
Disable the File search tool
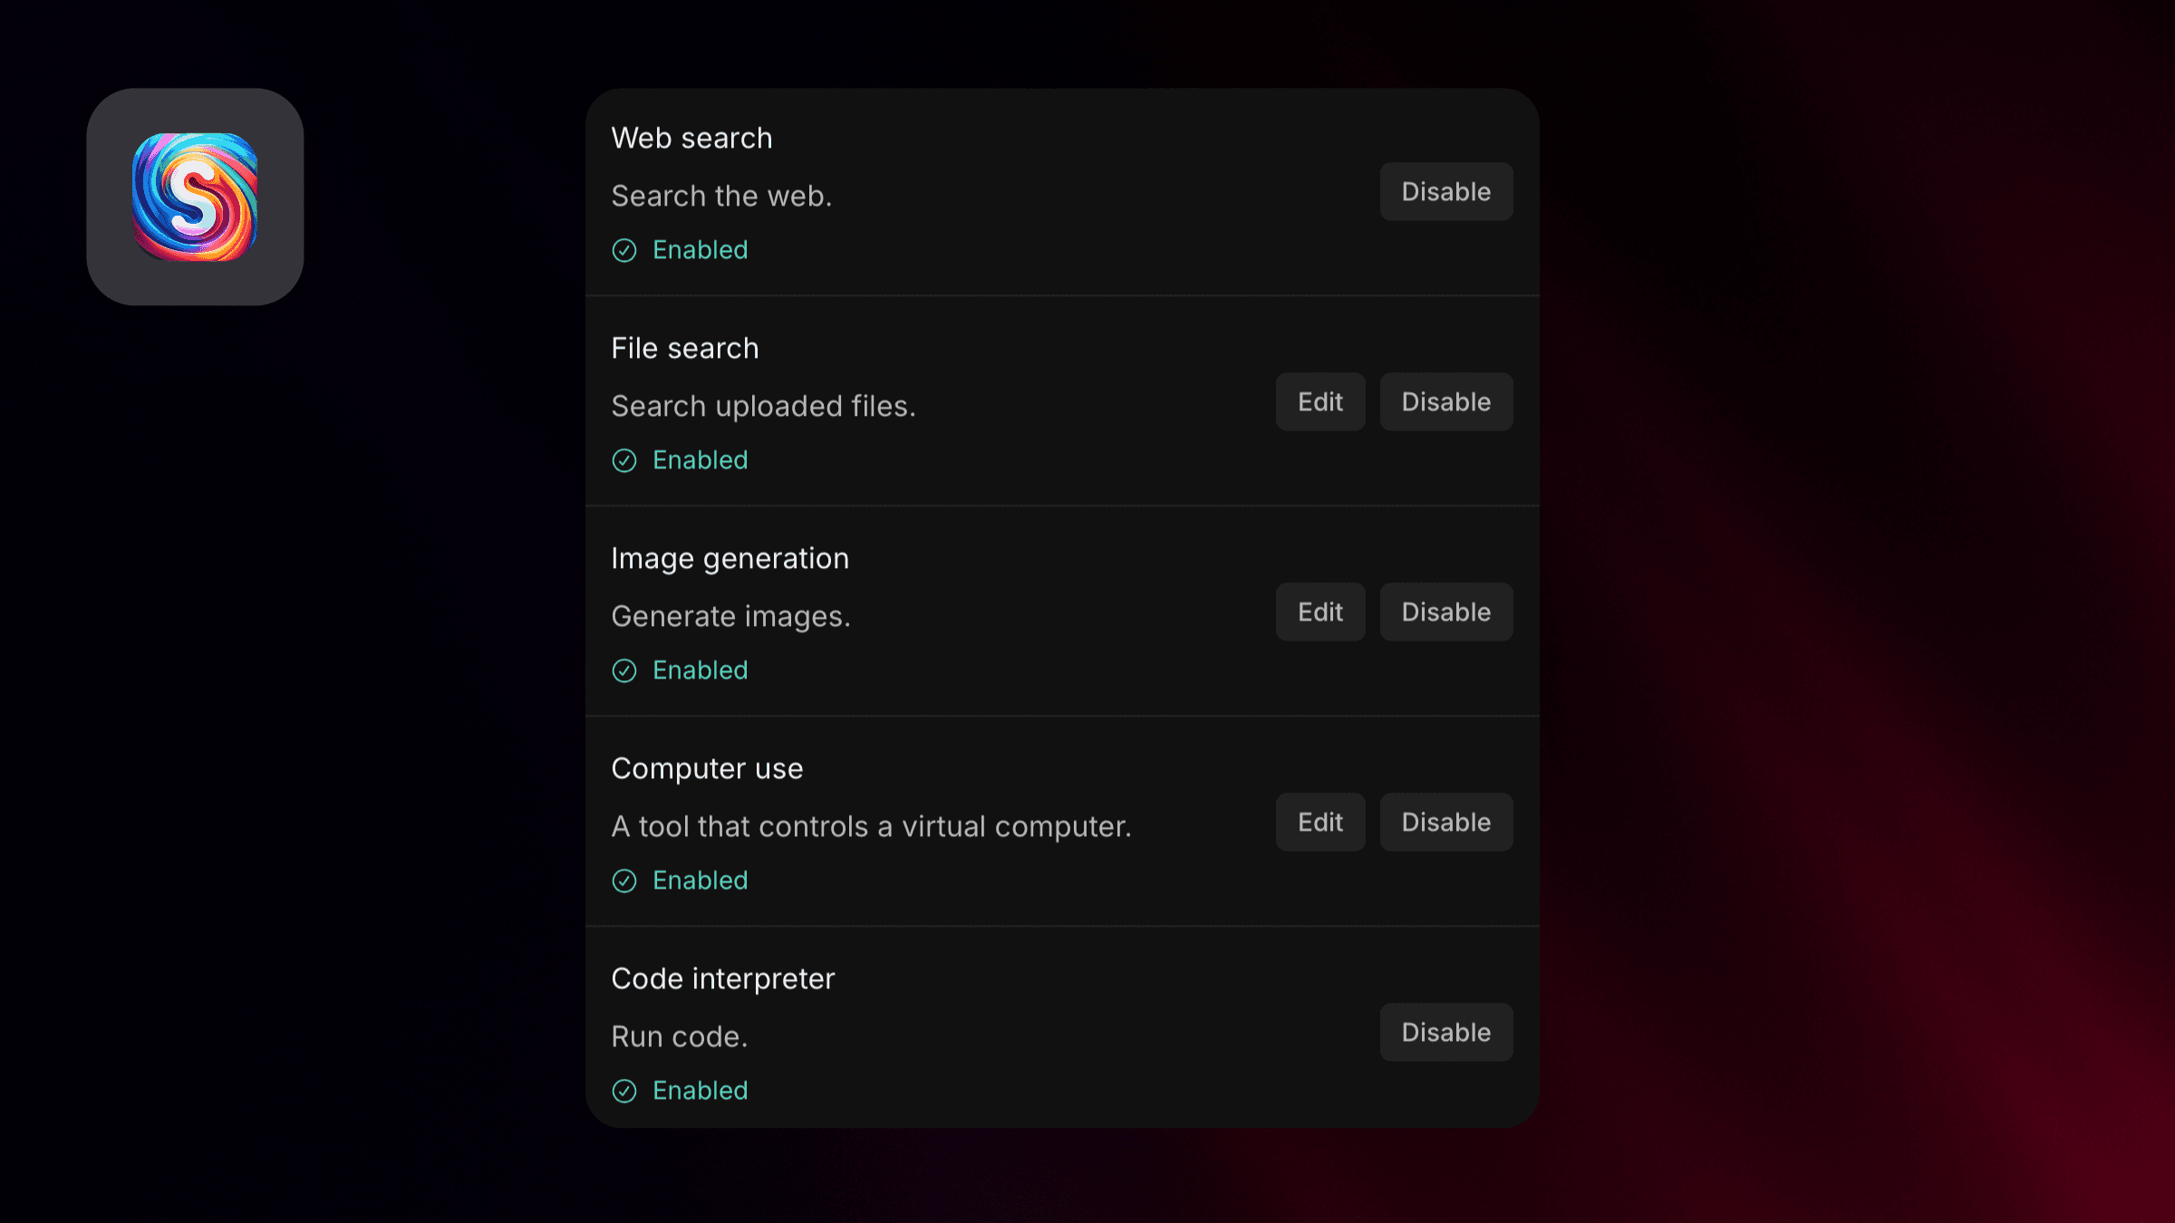[1445, 401]
